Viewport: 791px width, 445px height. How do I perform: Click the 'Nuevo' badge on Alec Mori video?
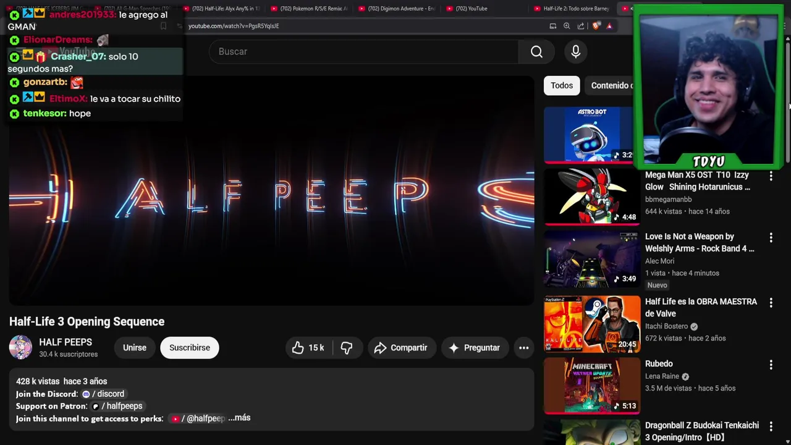pyautogui.click(x=658, y=286)
